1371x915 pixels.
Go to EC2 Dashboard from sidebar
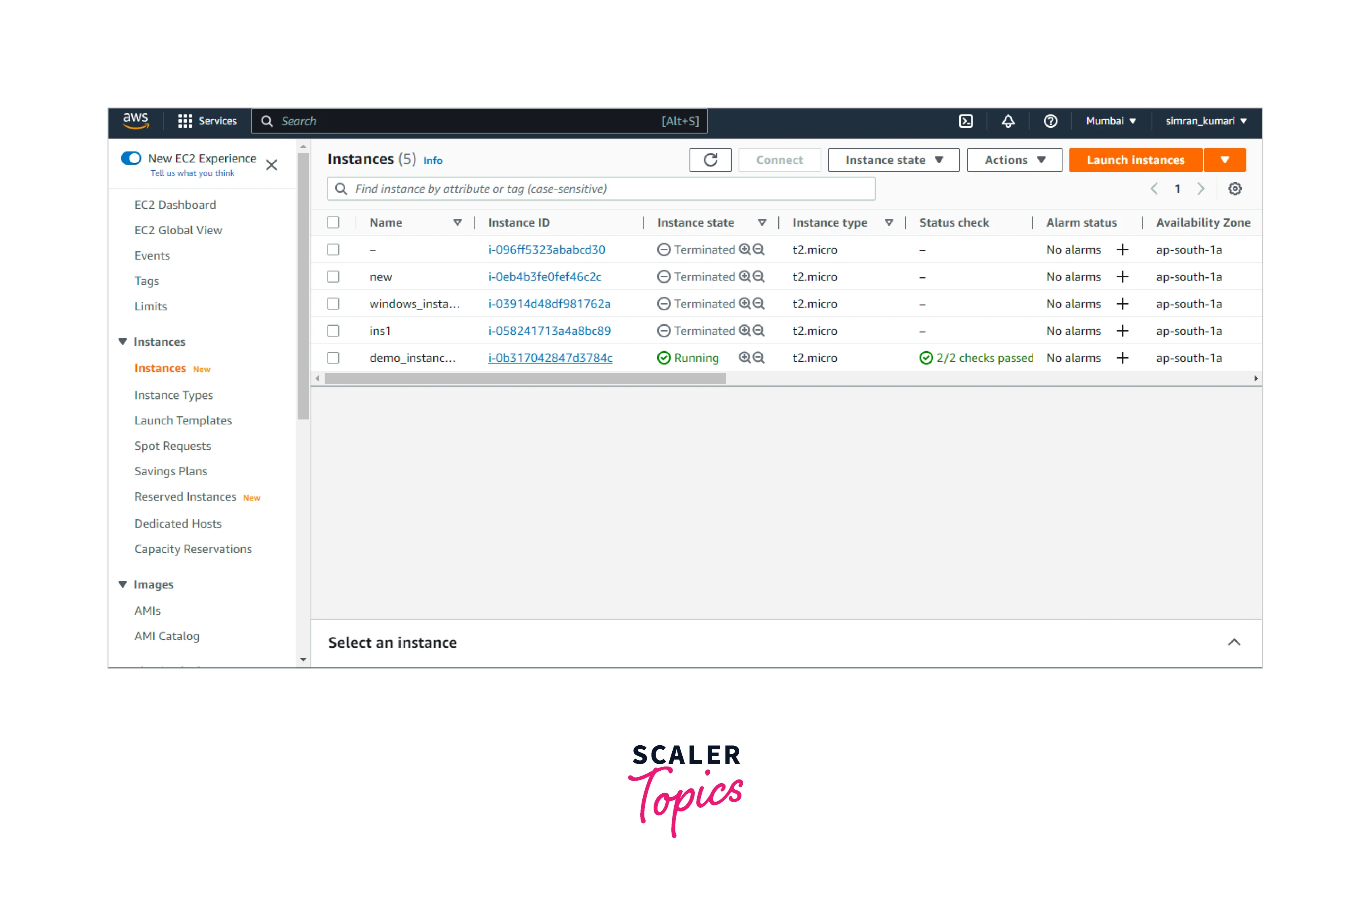click(175, 204)
